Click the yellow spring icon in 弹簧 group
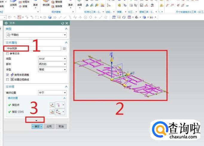The image size is (204, 146). (x=119, y=5)
